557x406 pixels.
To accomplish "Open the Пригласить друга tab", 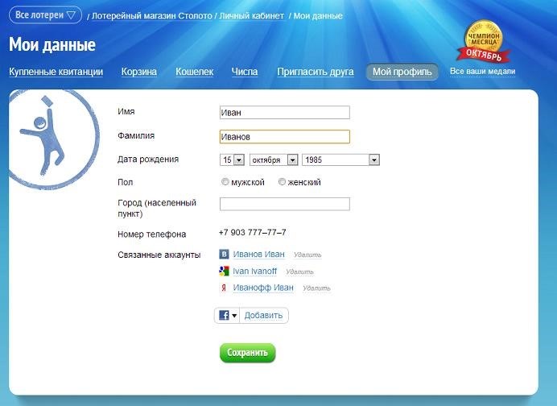I will (x=316, y=72).
